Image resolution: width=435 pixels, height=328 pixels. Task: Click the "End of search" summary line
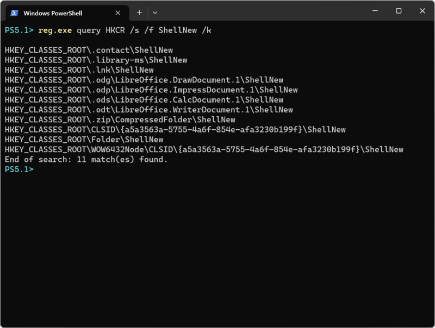pyautogui.click(x=86, y=160)
